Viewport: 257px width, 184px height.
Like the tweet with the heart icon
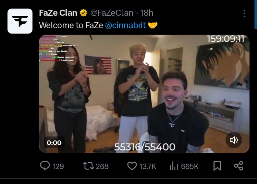132,166
